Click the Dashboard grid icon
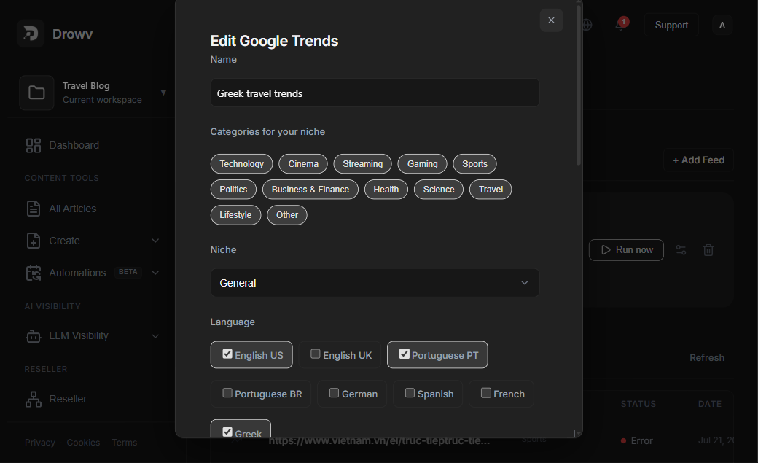 (x=34, y=145)
